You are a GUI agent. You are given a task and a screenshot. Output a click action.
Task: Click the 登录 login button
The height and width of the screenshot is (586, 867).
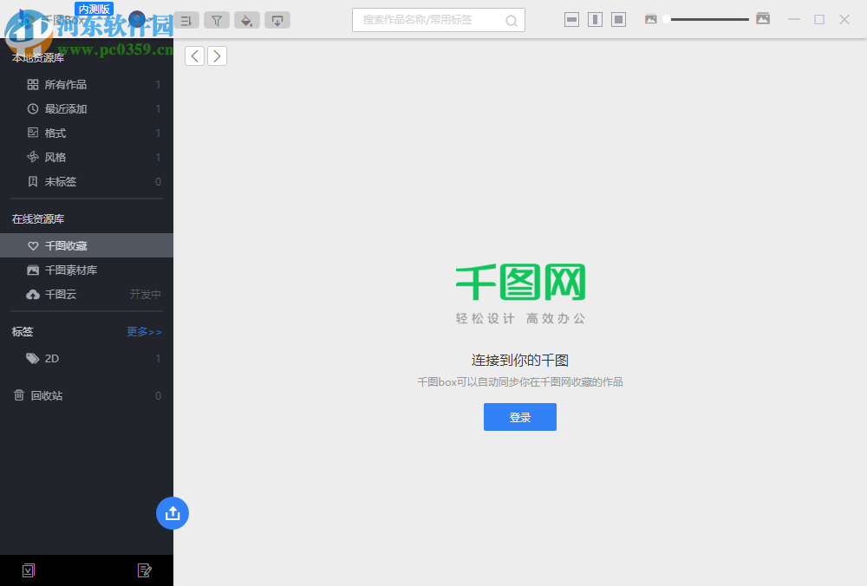click(519, 417)
